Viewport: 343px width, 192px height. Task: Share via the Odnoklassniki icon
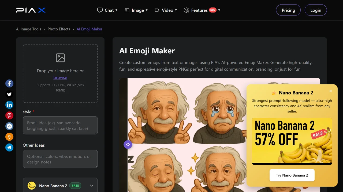click(x=9, y=137)
